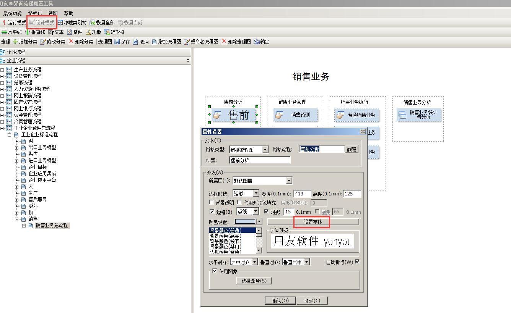Open the 链接类型 dropdown

(x=265, y=150)
